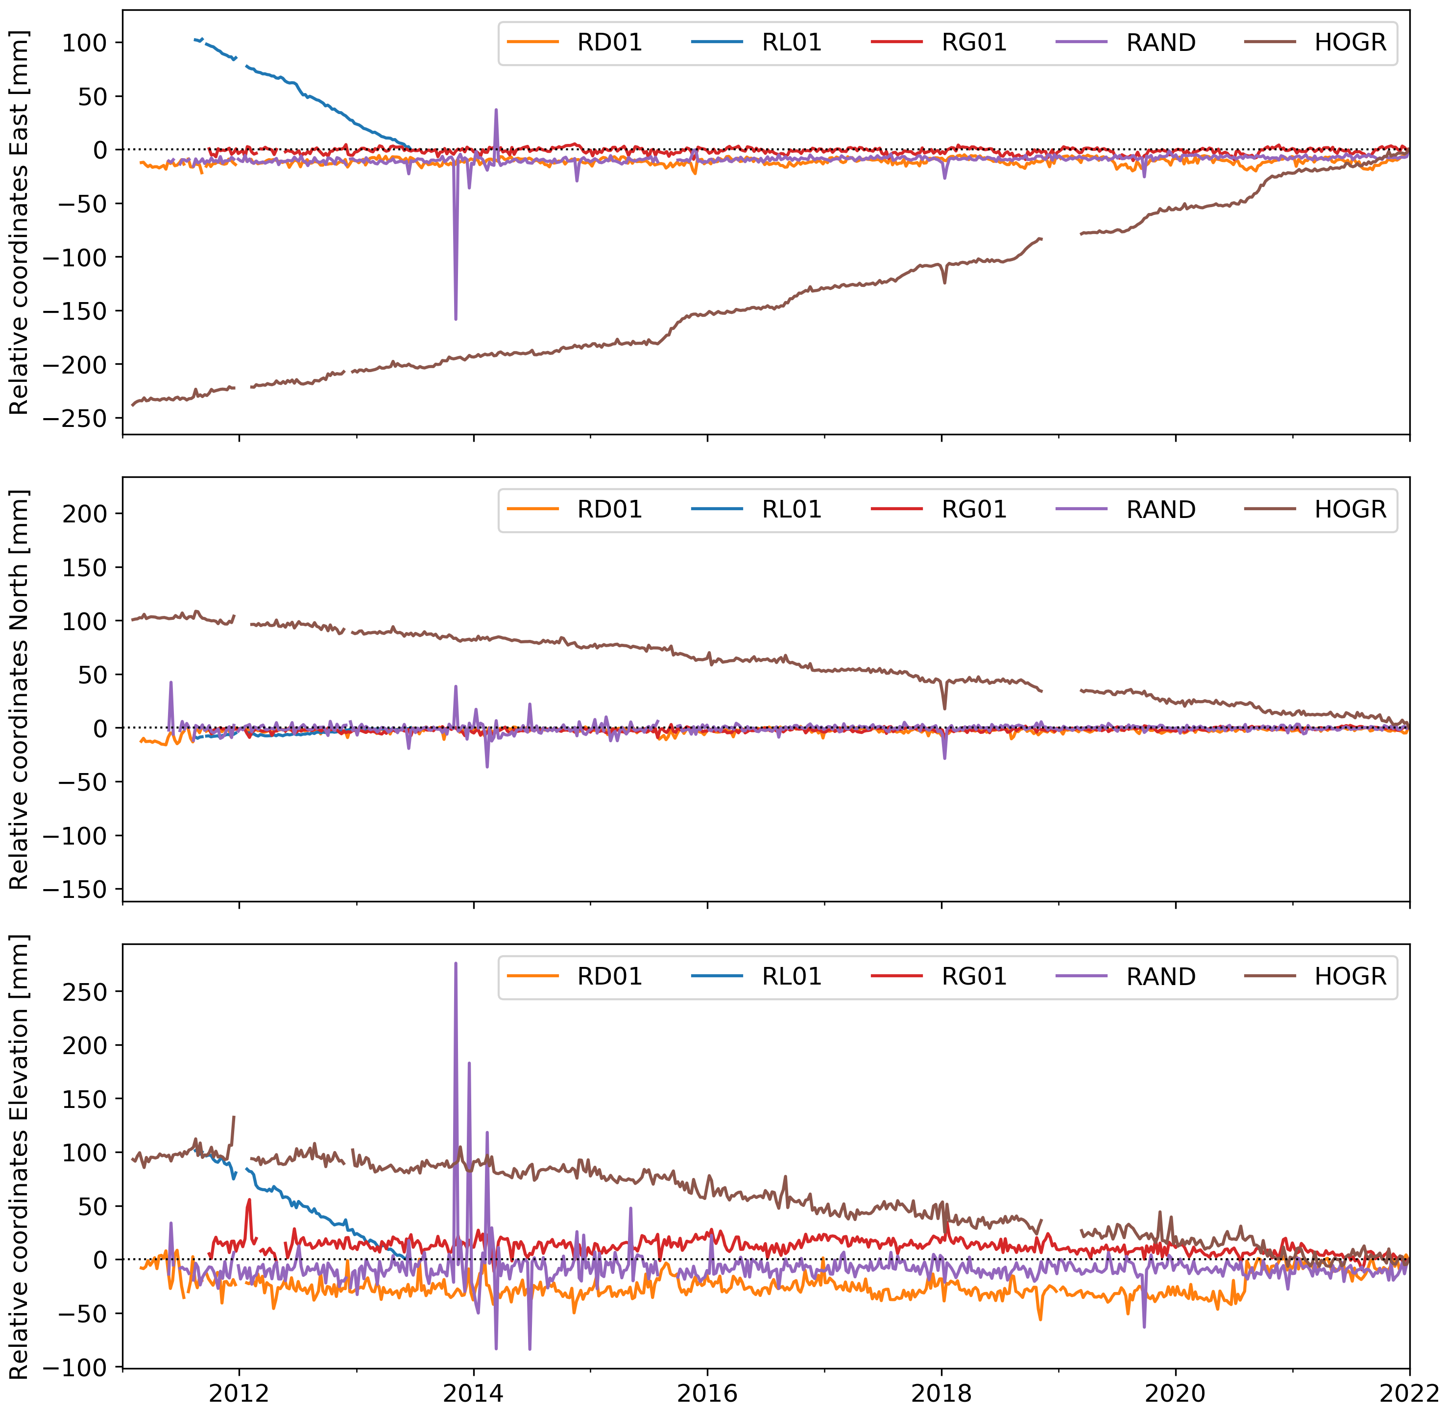Click the blue RL01 line swatch in East legend
This screenshot has width=1447, height=1411.
point(717,42)
